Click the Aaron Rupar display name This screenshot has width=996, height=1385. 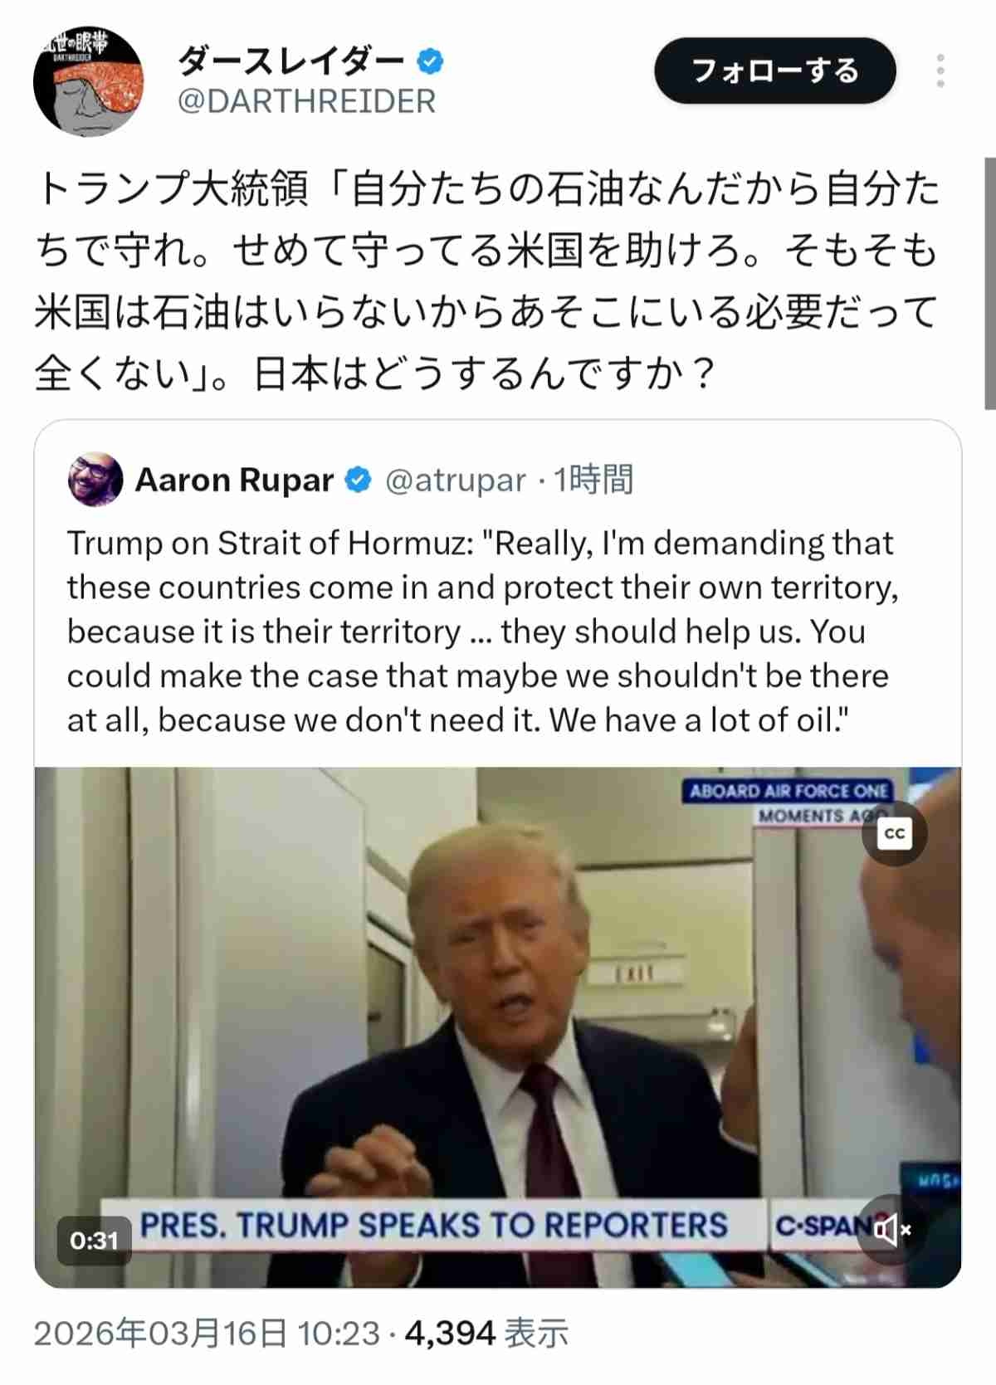tap(234, 480)
